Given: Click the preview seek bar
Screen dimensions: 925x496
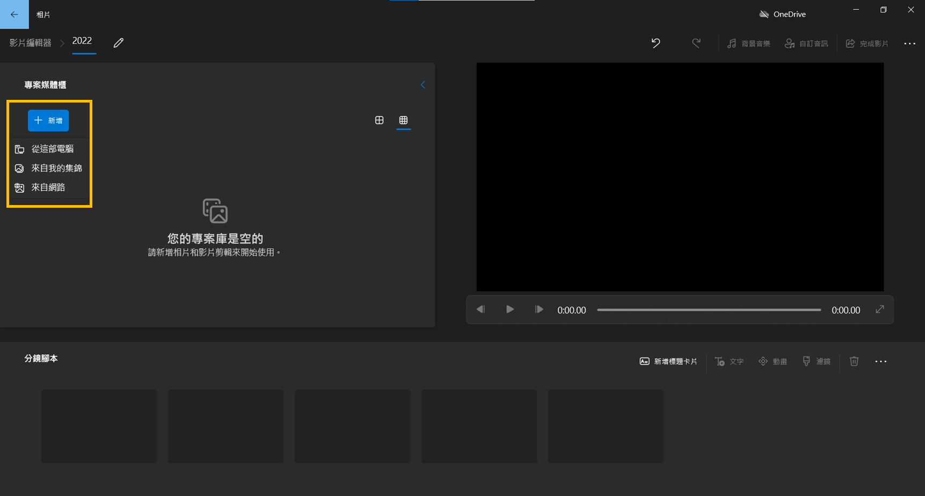Looking at the screenshot, I should [709, 310].
